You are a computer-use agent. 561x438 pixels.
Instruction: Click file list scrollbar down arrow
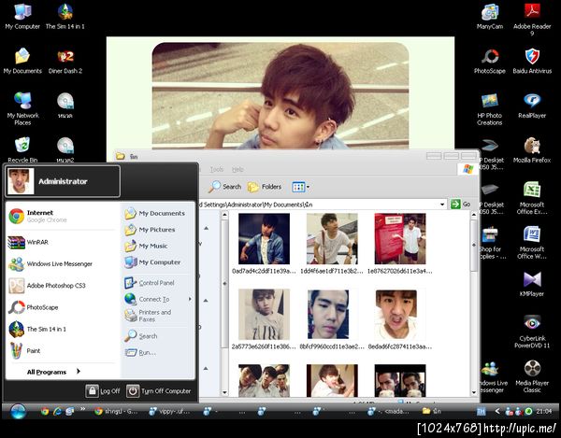tap(474, 392)
